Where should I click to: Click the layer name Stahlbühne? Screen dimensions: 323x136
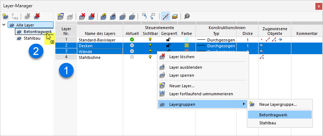[x=90, y=57]
